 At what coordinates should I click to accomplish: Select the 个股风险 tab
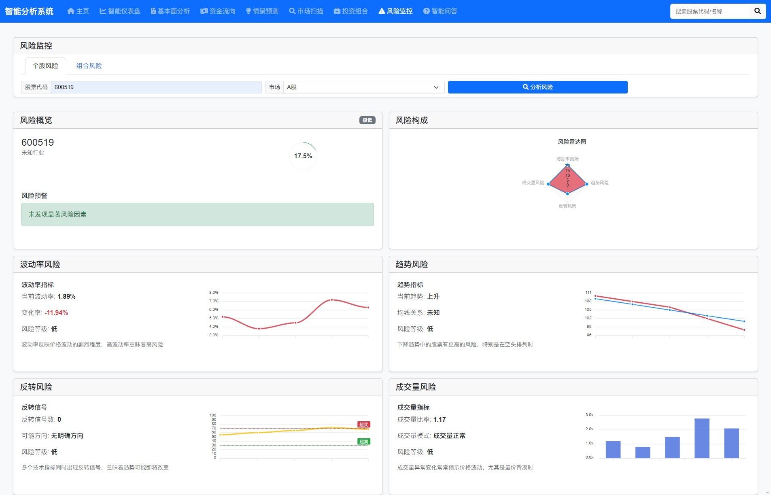pyautogui.click(x=45, y=66)
